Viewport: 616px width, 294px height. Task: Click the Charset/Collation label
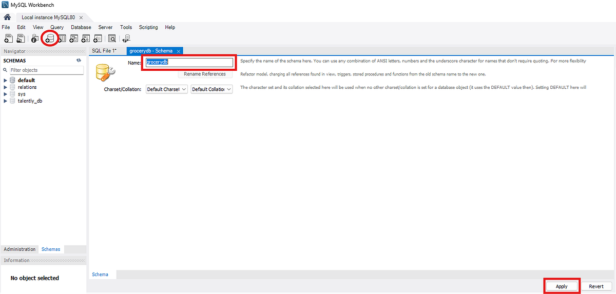(123, 89)
